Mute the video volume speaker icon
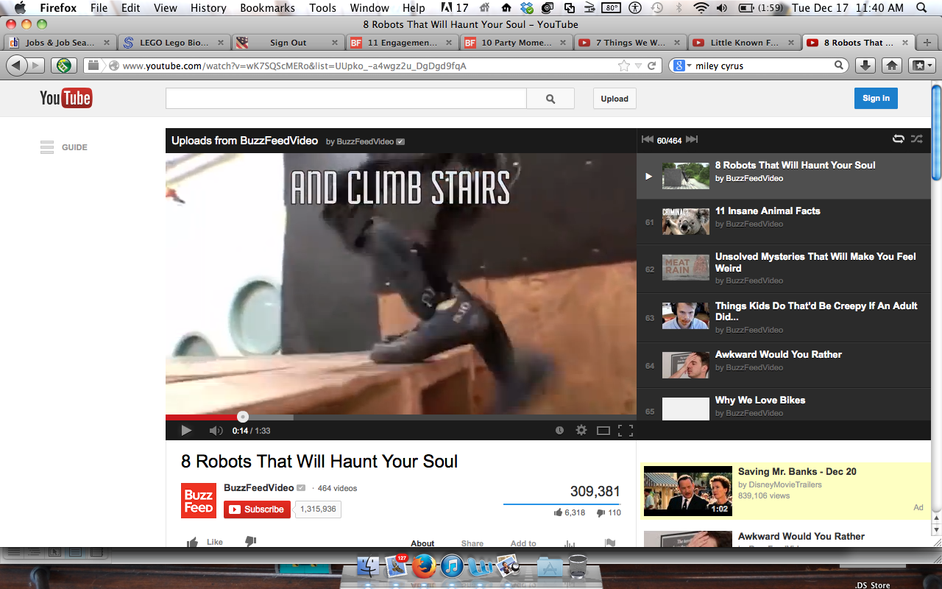Viewport: 942px width, 589px height. [216, 431]
